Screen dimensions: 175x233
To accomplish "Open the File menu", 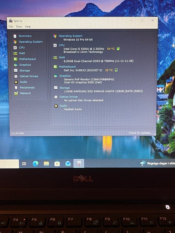I will [11, 26].
